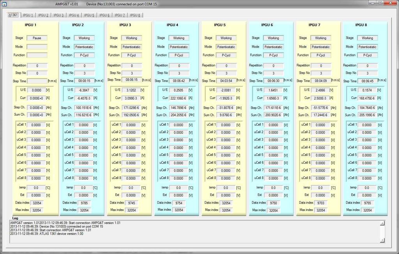Image resolution: width=399 pixels, height=254 pixels.
Task: Click IPGU 7 U/E value 2.4866
Action: click(320, 90)
